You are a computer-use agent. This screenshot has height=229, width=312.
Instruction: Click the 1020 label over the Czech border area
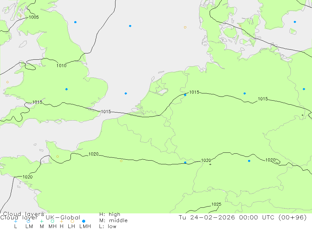click(271, 160)
